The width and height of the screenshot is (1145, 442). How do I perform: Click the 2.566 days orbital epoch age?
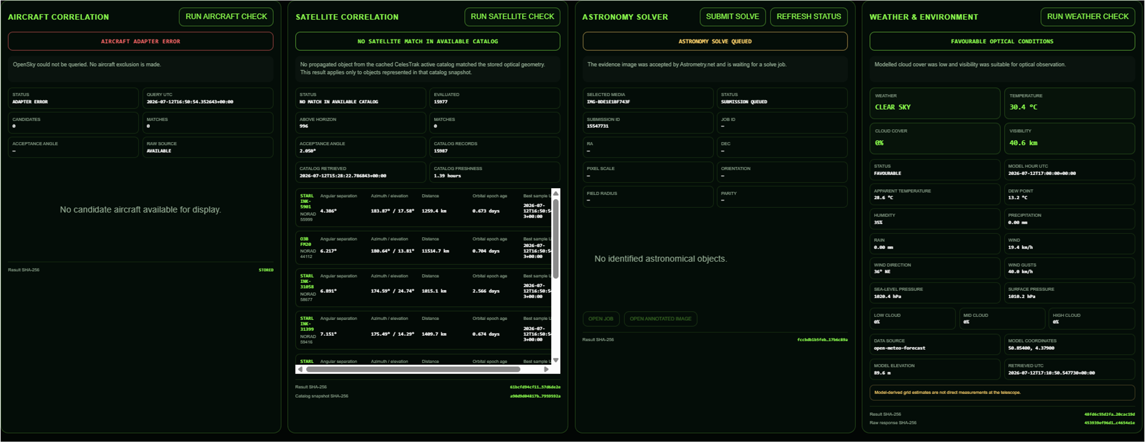click(486, 291)
